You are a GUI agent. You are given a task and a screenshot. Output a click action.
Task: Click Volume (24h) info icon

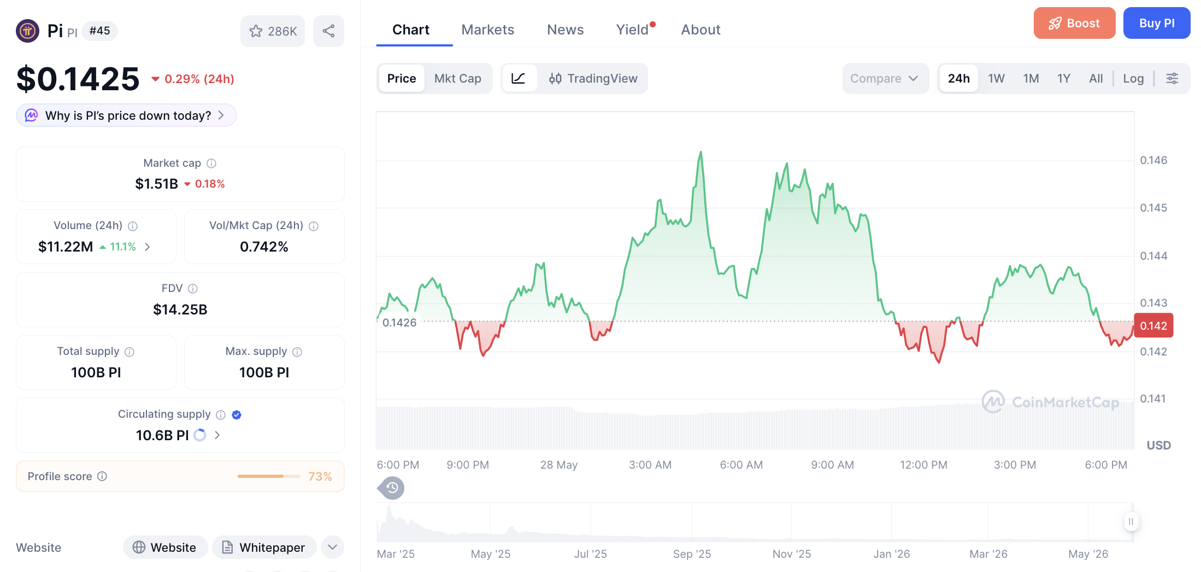tap(133, 226)
